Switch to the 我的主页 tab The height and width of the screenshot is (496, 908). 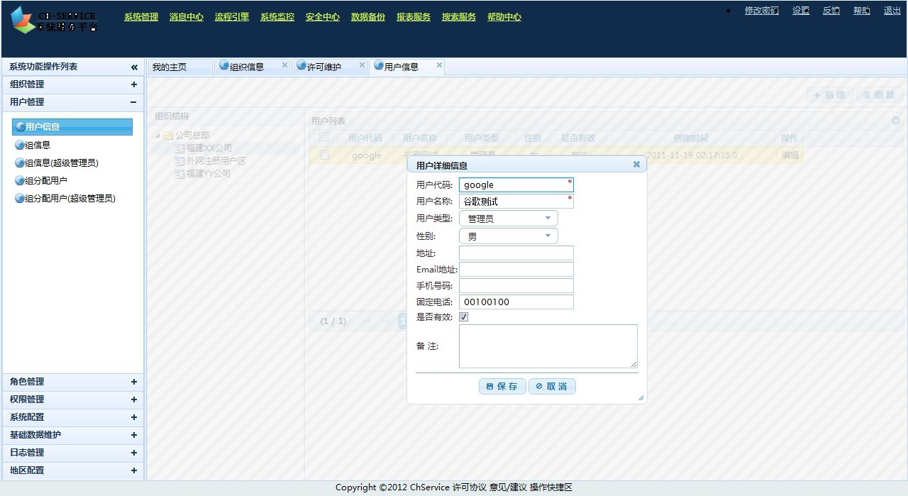click(x=179, y=67)
